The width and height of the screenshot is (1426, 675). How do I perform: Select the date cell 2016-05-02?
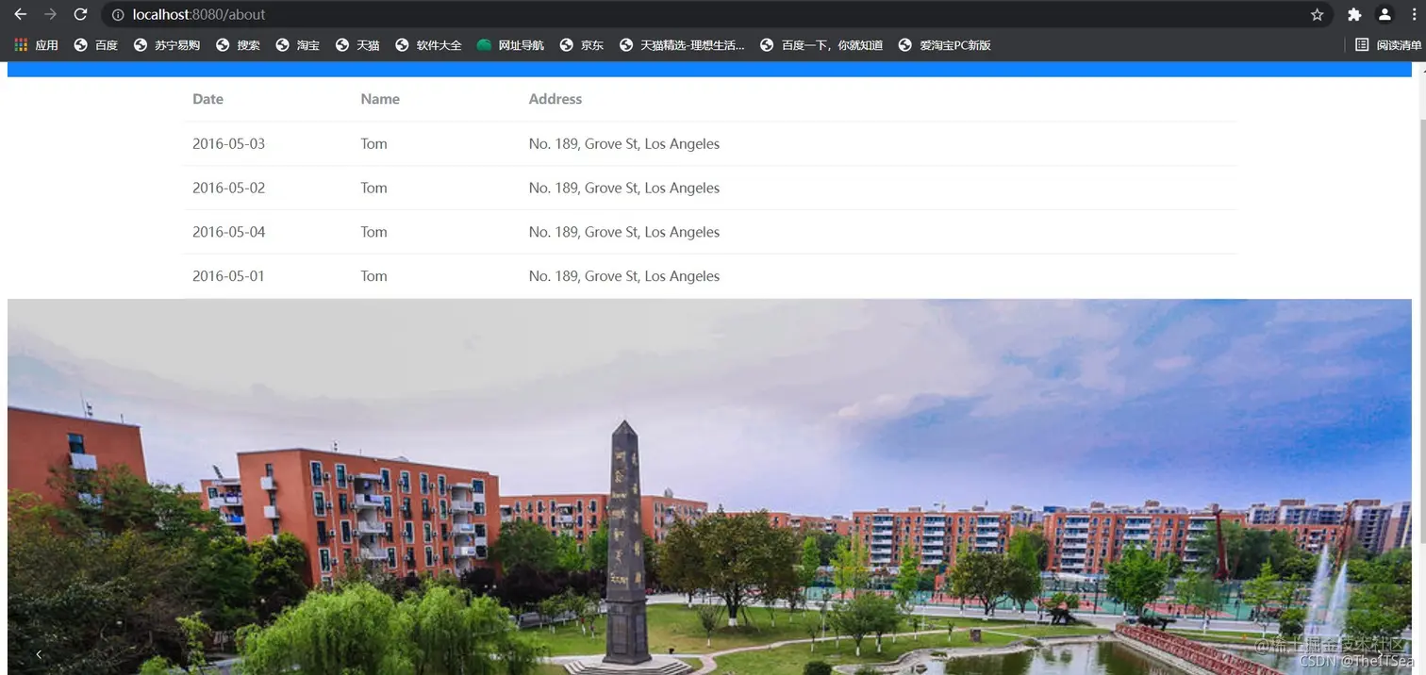(228, 188)
